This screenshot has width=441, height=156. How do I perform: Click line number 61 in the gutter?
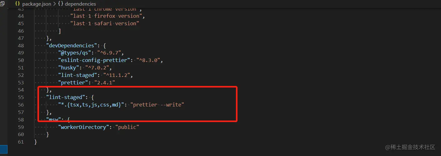click(21, 142)
